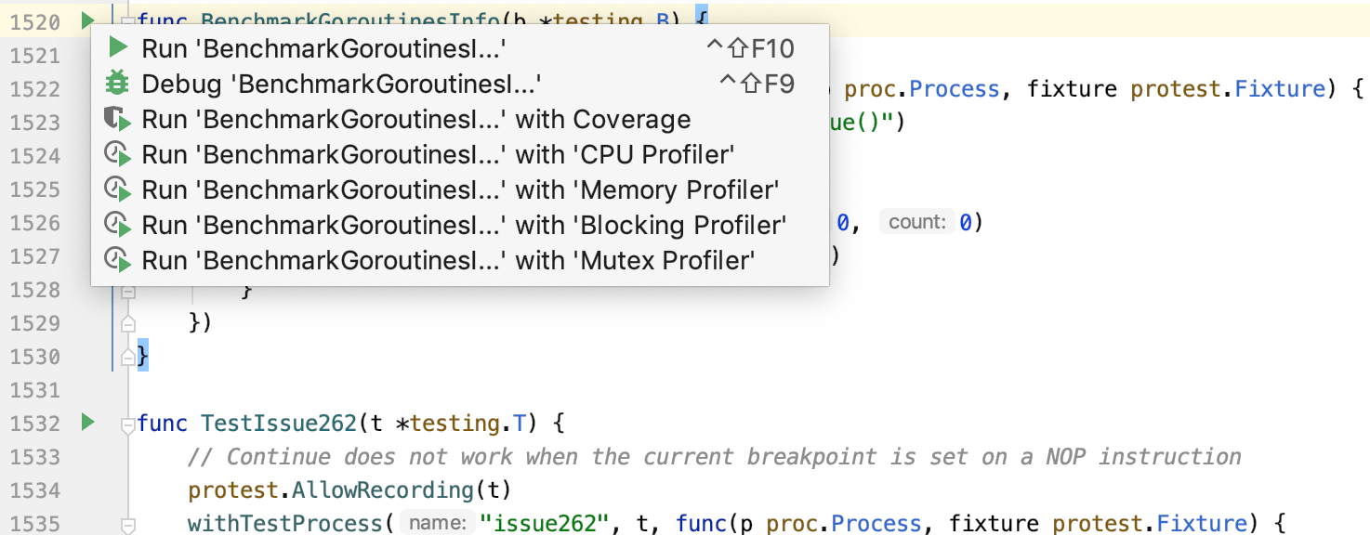Viewport: 1370px width, 535px height.
Task: Click line number 1526 to set a breakpoint
Action: (x=33, y=223)
